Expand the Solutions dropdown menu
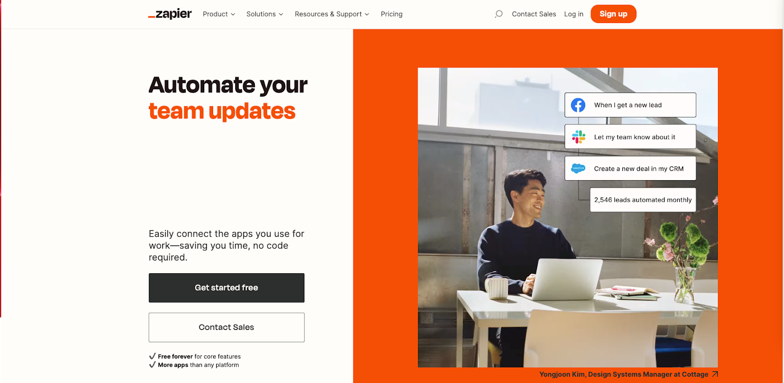This screenshot has width=784, height=383. (x=265, y=14)
